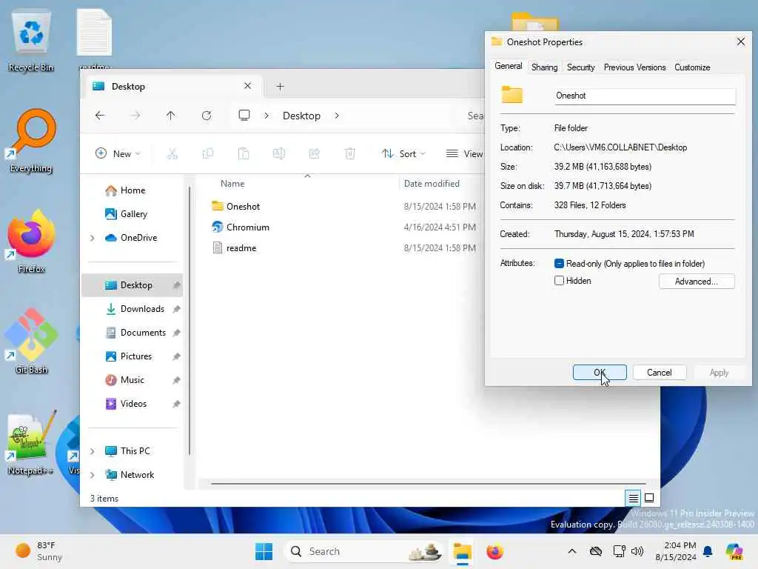758x569 pixels.
Task: Switch to the Security tab
Action: point(580,67)
